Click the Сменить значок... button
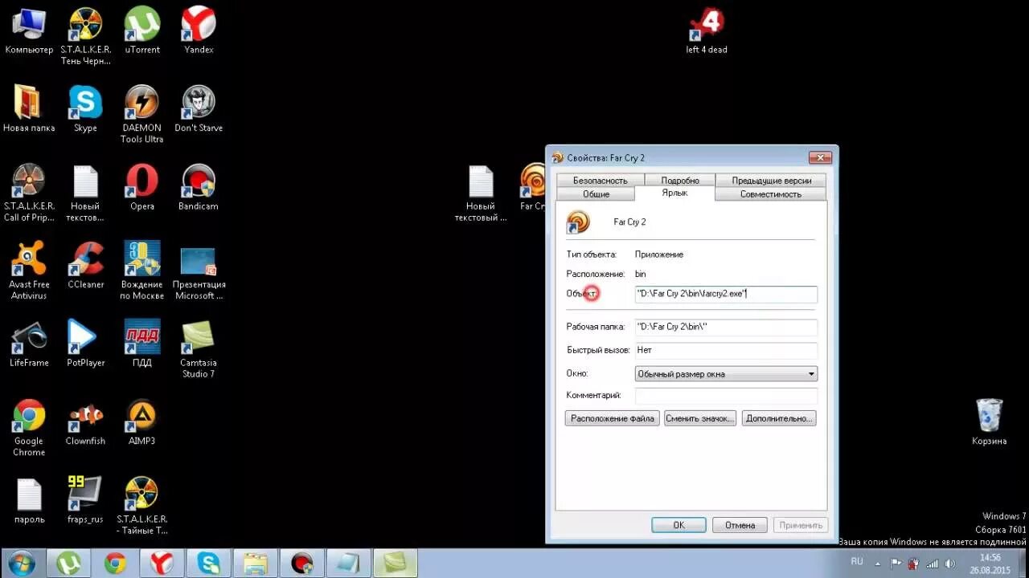The image size is (1029, 578). tap(700, 418)
